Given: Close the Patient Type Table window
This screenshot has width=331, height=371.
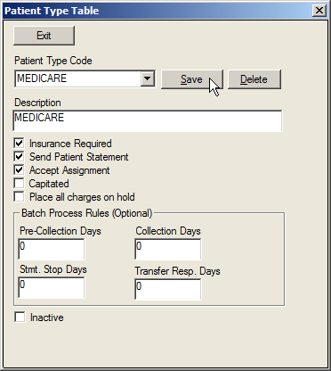Looking at the screenshot, I should (319, 11).
